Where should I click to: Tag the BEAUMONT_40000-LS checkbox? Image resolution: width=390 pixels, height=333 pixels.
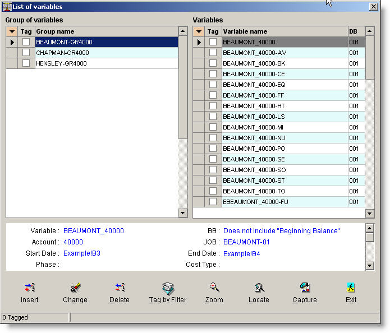pyautogui.click(x=213, y=117)
